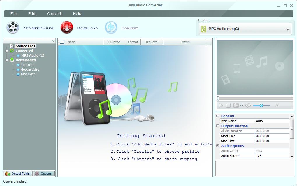This screenshot has height=186, width=297.
Task: Click the Add Media Files label
Action: click(x=38, y=28)
